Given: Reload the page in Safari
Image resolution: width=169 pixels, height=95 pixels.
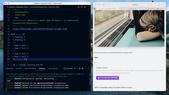Looking at the screenshot, I should point(148,5).
